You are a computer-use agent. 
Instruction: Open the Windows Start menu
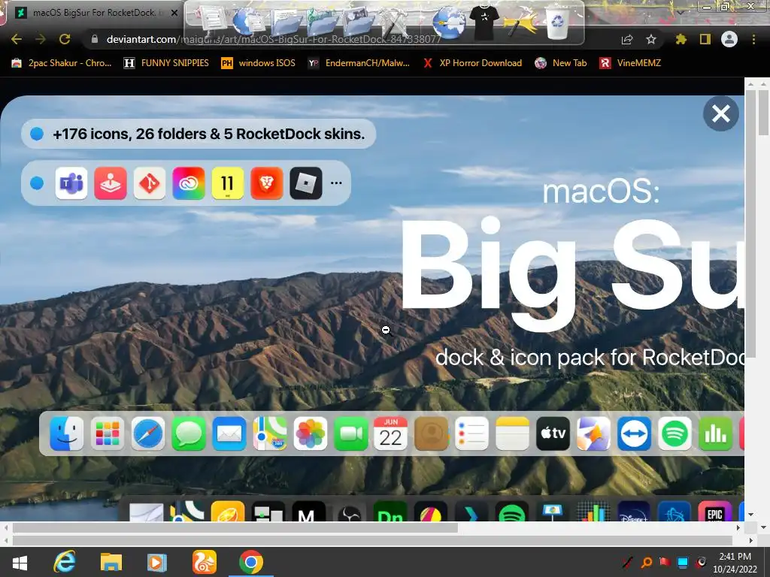(20, 562)
